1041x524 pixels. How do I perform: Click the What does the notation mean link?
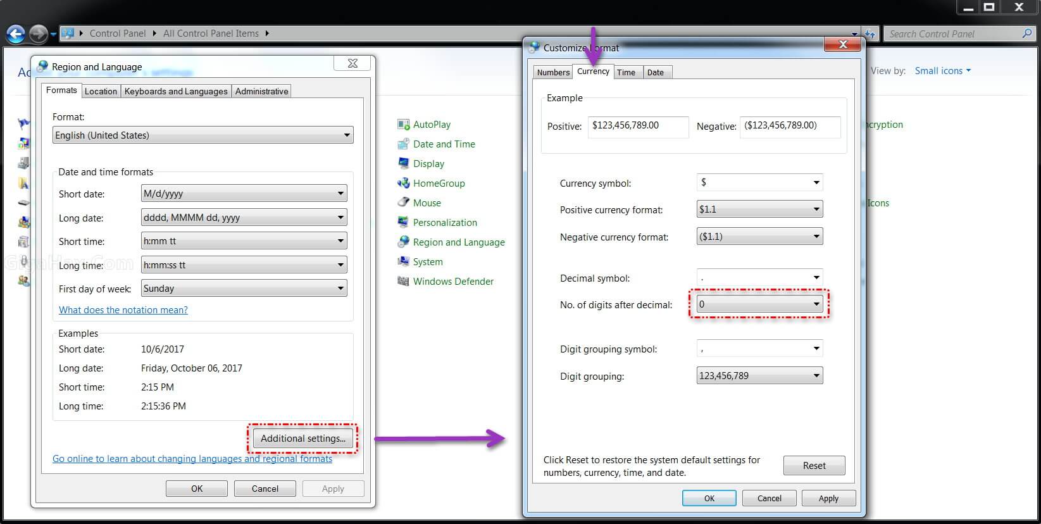123,310
